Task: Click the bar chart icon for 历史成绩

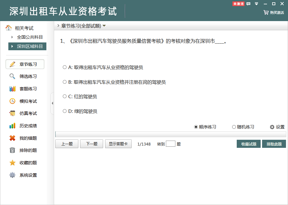Action: (12, 126)
